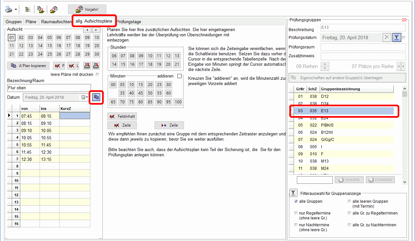Click the Bezeichnung/Raum field 'Flur oben'

49,88
